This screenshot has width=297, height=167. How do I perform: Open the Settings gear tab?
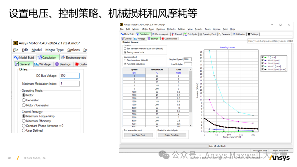[253, 34]
